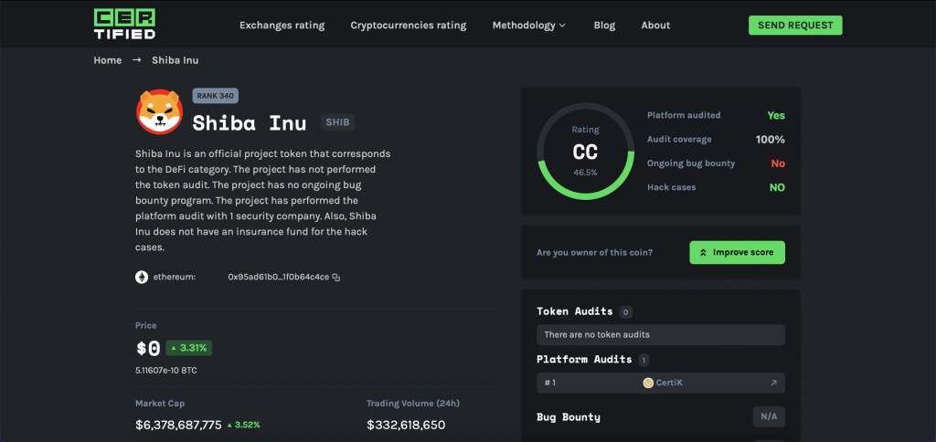The width and height of the screenshot is (936, 442).
Task: Open the CertiK platform audit row
Action: pyautogui.click(x=660, y=383)
